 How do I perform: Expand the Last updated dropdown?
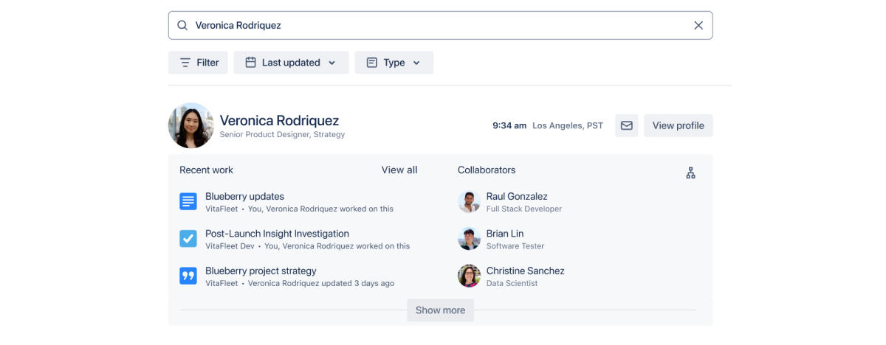click(290, 63)
